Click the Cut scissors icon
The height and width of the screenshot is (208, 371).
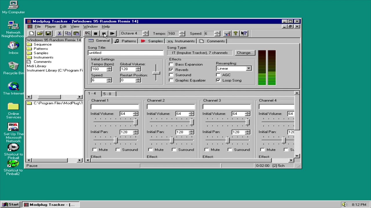click(59, 34)
